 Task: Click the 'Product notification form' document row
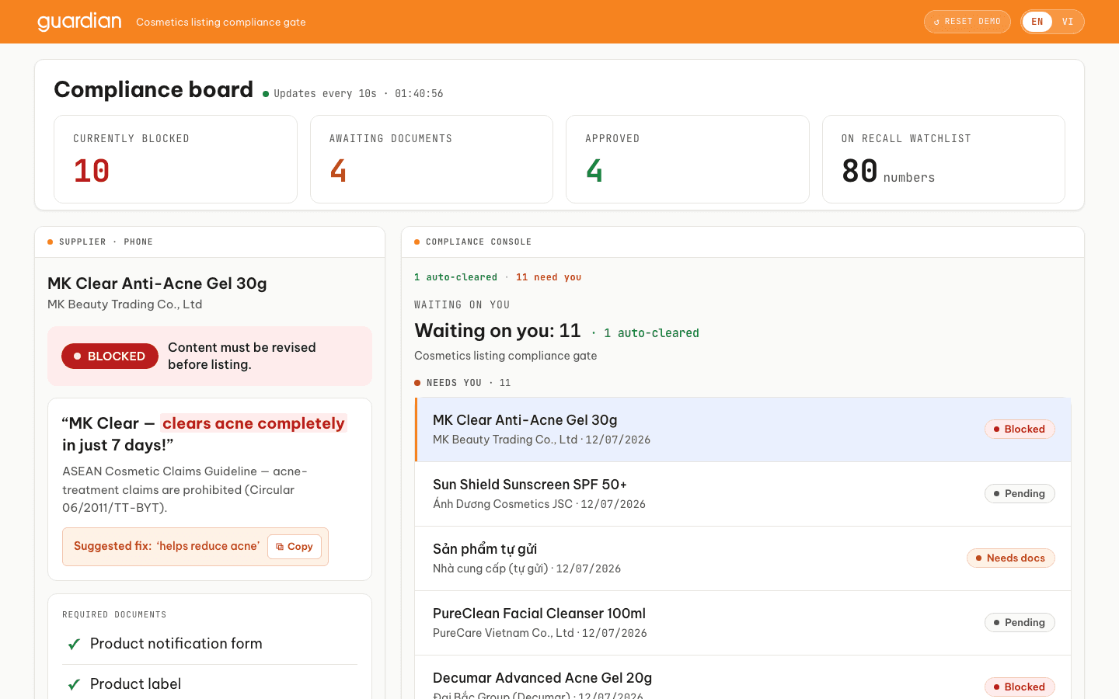210,644
